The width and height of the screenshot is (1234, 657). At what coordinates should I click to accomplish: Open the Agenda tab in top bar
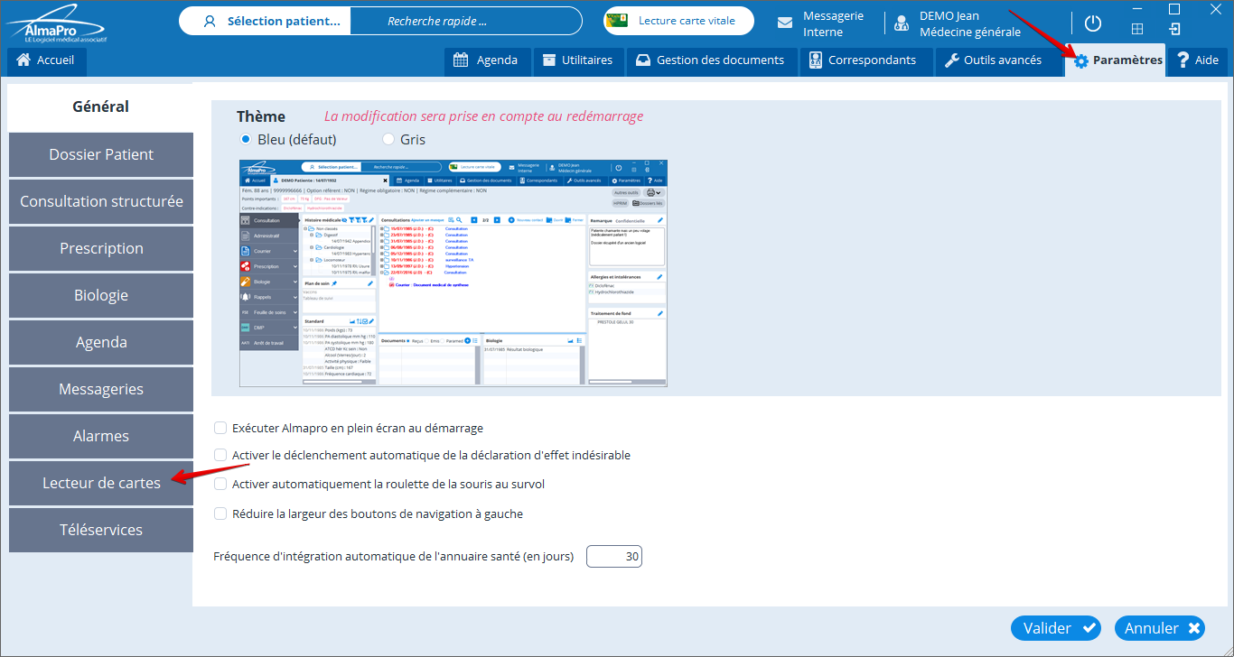(x=486, y=60)
